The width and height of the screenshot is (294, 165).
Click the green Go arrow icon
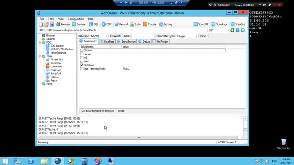(x=232, y=30)
